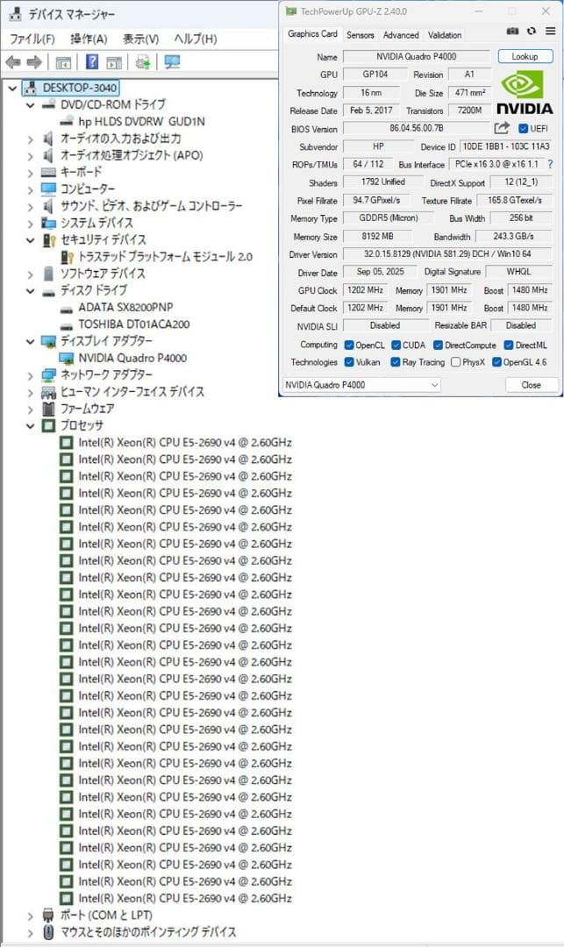
Task: Collapse the DESKTOP-3040 tree root
Action: click(12, 89)
